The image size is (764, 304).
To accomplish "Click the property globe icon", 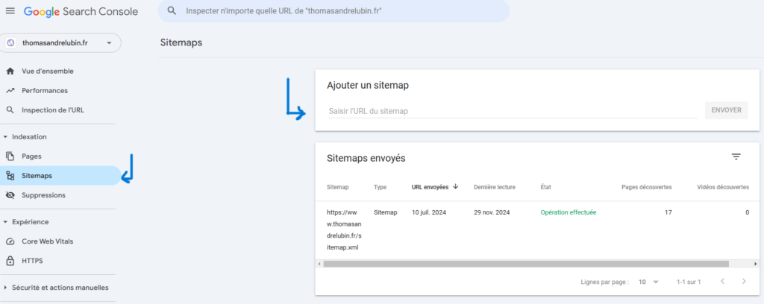I will pyautogui.click(x=10, y=42).
